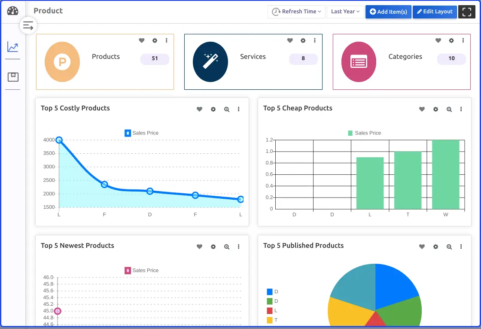
Task: Open the line chart sidebar icon
Action: click(13, 47)
